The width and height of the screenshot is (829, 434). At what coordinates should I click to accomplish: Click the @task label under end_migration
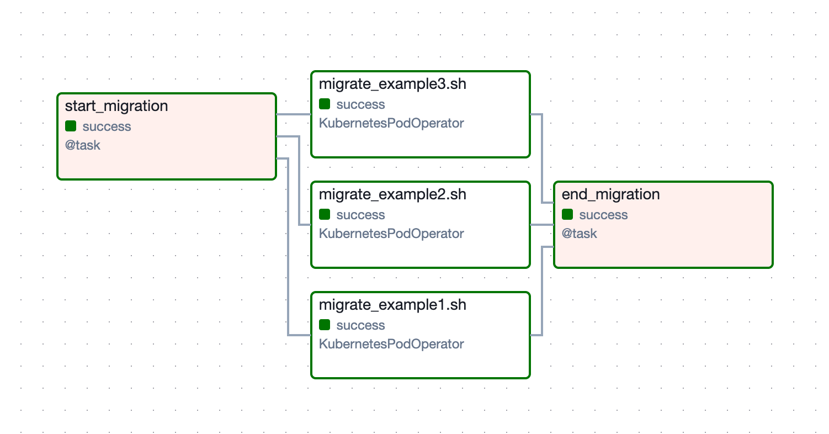point(580,234)
